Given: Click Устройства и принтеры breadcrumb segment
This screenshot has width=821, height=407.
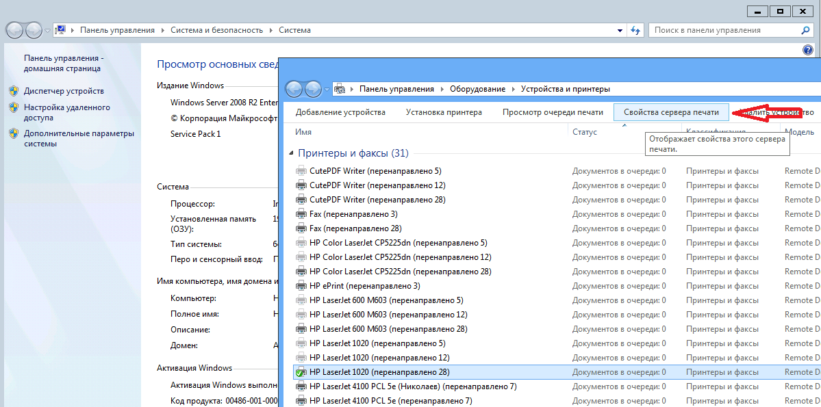Looking at the screenshot, I should pyautogui.click(x=566, y=89).
